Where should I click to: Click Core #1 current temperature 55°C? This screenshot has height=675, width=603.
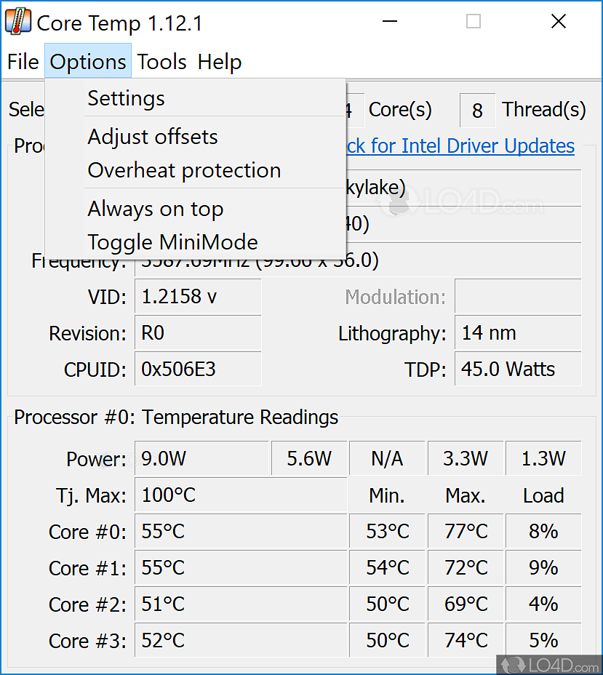[x=241, y=567]
